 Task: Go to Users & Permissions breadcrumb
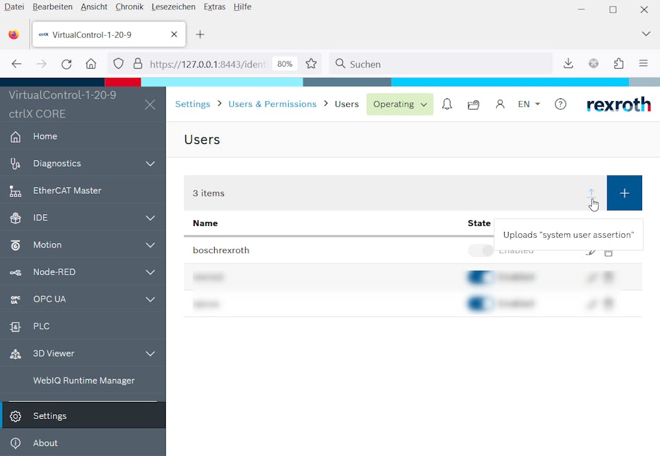click(272, 104)
